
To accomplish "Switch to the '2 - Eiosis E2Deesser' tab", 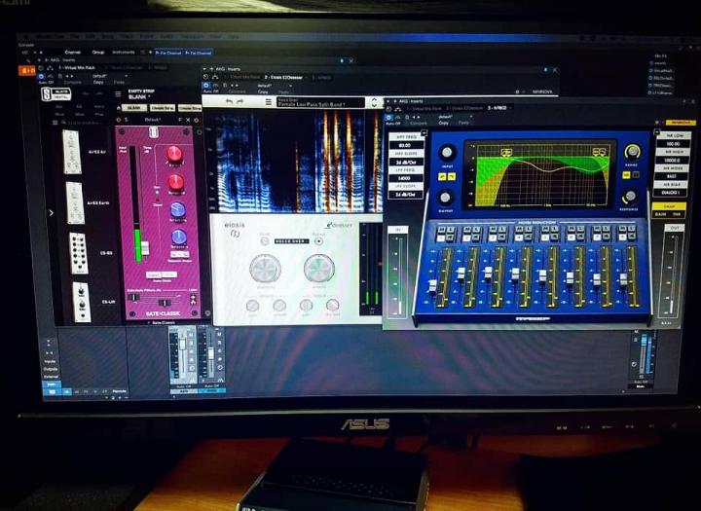I will pos(283,78).
